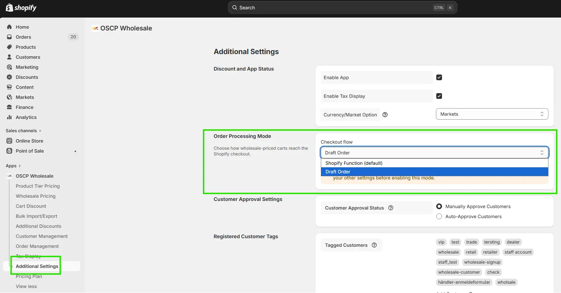Click the Customer Approval Status help icon

click(x=391, y=208)
